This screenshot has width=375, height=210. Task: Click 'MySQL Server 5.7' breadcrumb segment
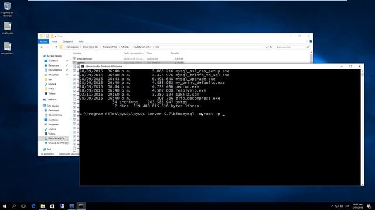pos(142,47)
